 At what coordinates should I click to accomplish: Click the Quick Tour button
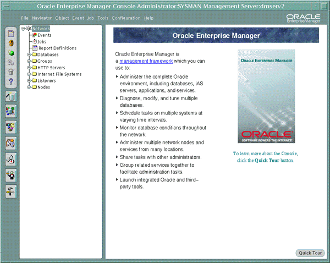click(x=310, y=253)
